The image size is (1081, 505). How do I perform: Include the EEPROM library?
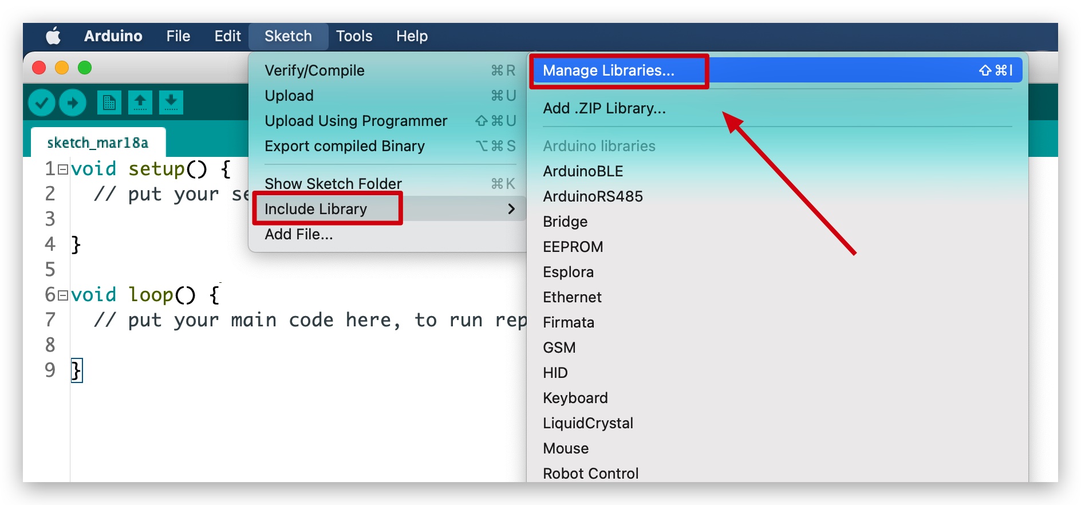pos(778,247)
